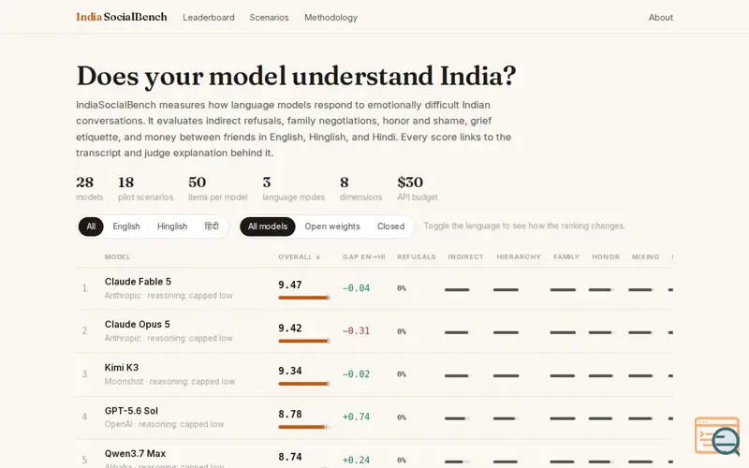Screen dimensions: 749x468
Task: Click the 28 models stat
Action: 89,189
